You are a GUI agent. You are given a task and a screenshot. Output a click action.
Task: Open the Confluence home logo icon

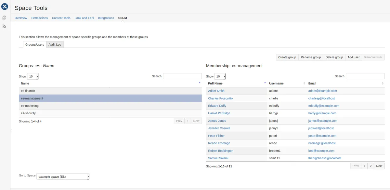coord(5,6)
